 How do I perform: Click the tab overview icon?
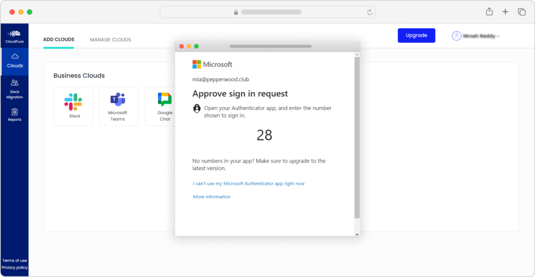522,12
